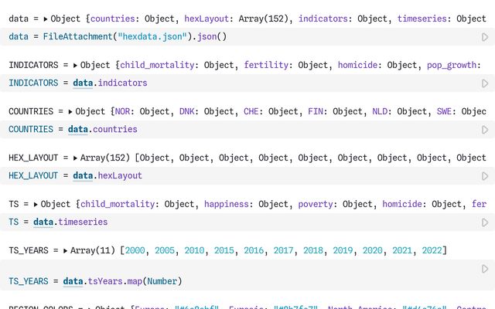Run the TS timeseries cell

point(485,222)
